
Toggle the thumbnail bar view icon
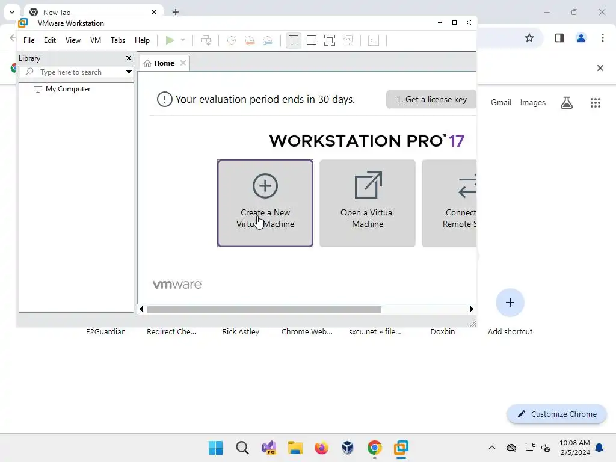(311, 40)
